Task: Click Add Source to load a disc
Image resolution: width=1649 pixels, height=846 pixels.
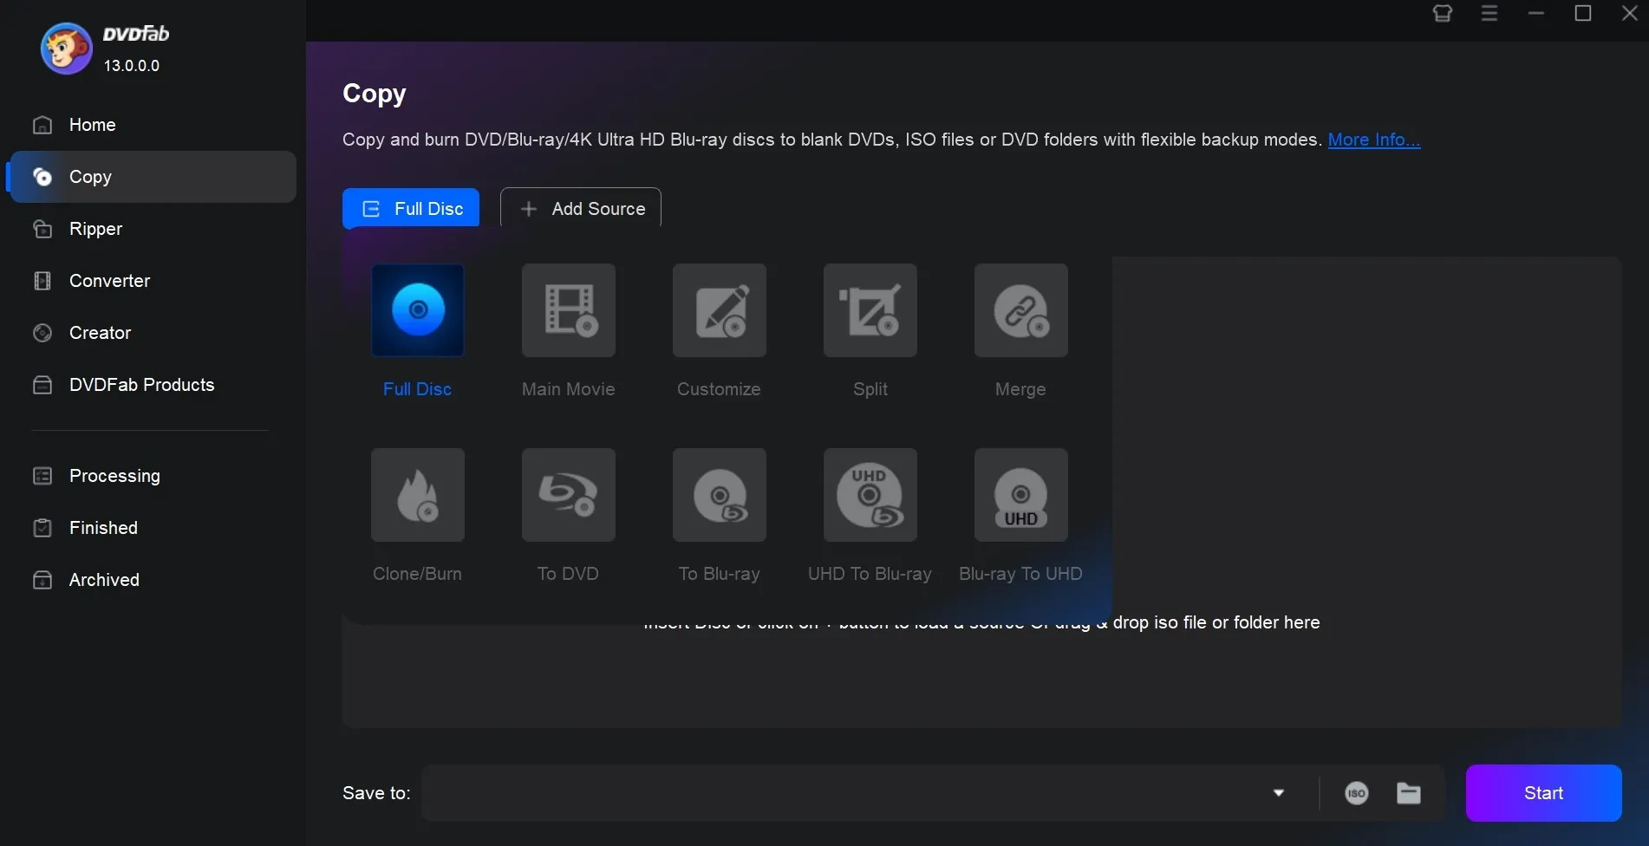Action: [x=580, y=208]
